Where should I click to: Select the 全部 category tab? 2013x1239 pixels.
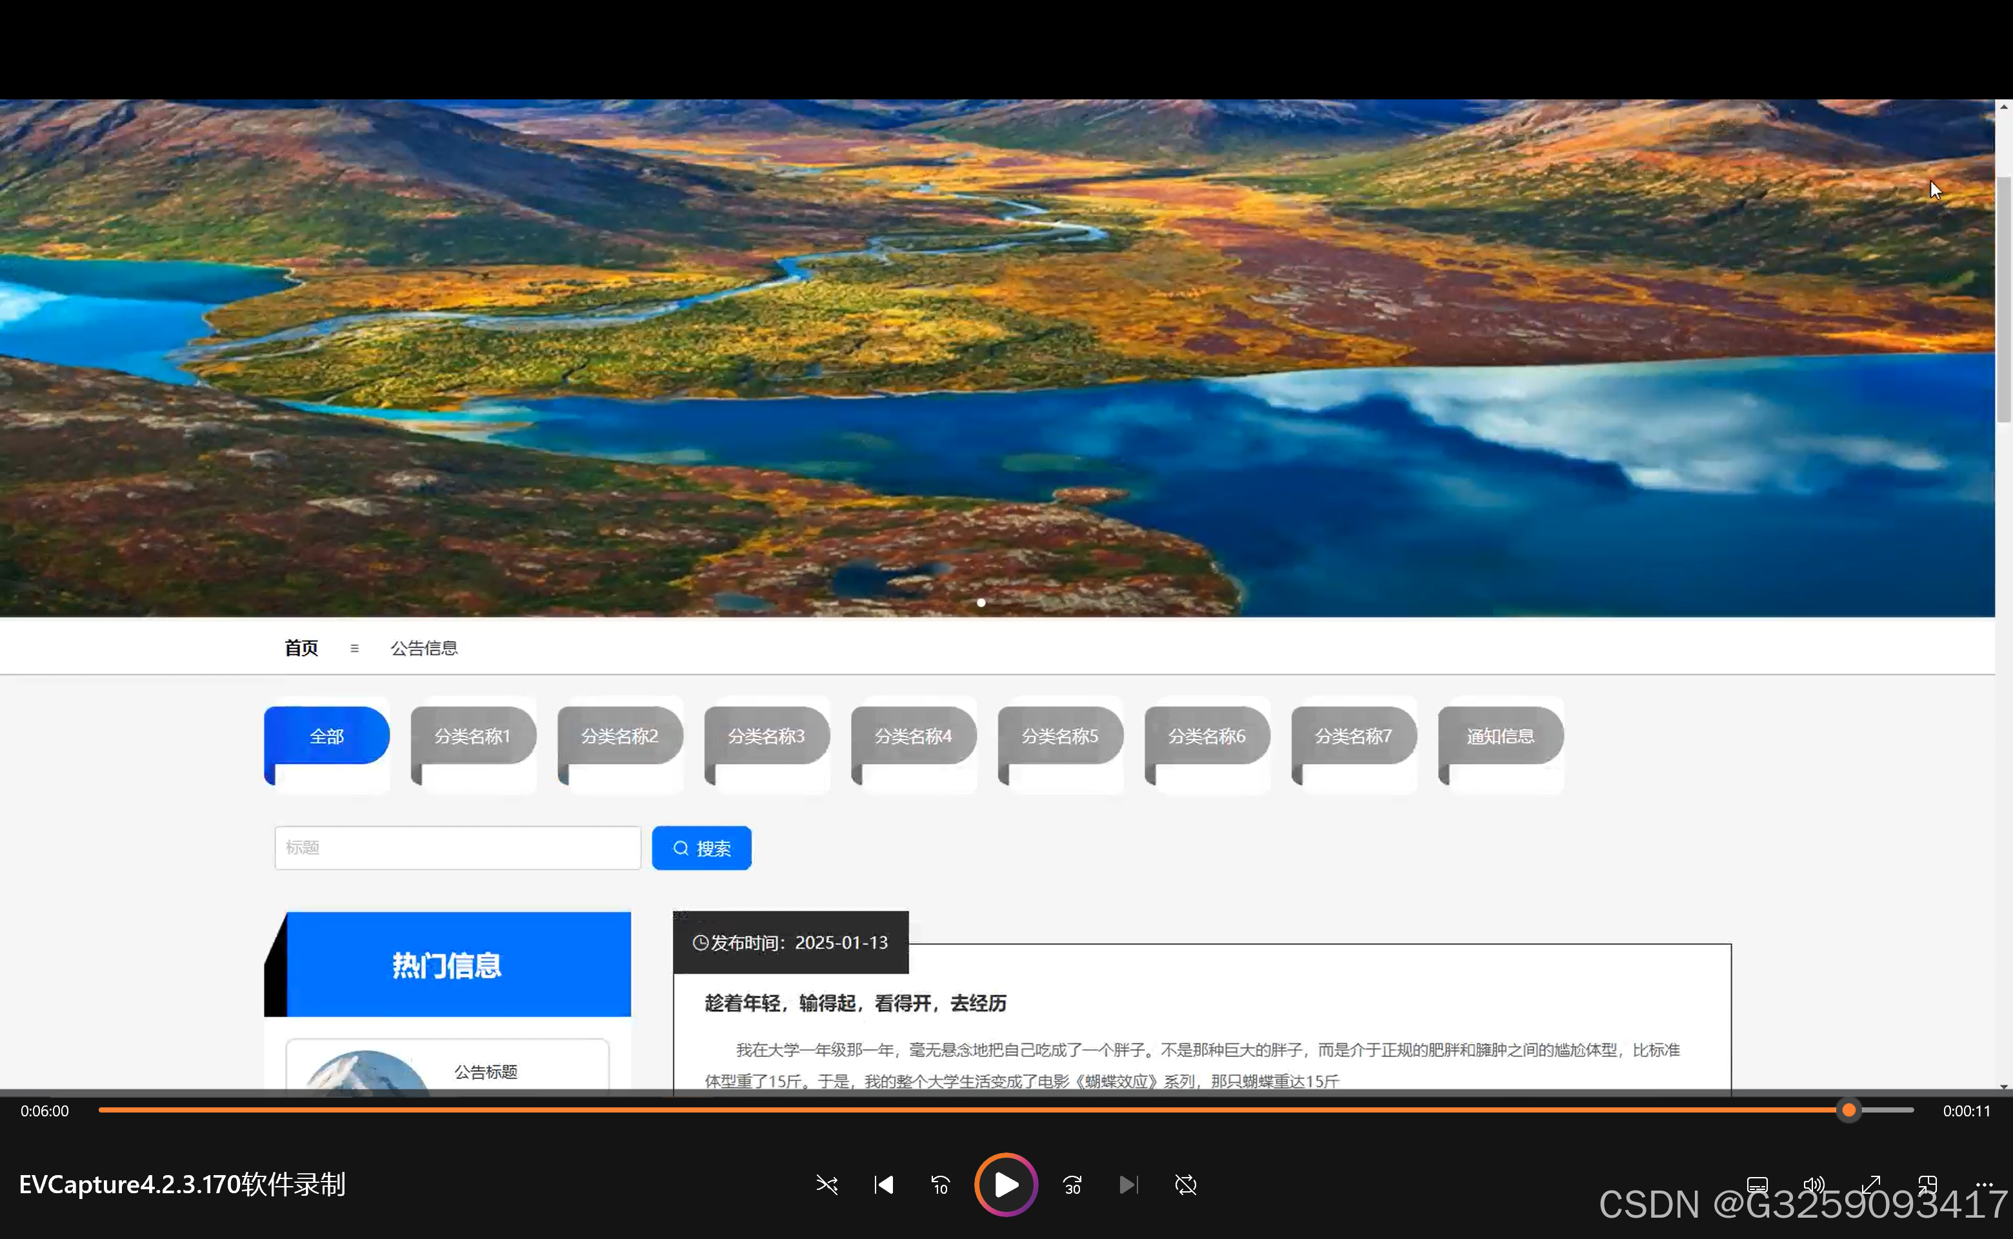(326, 736)
